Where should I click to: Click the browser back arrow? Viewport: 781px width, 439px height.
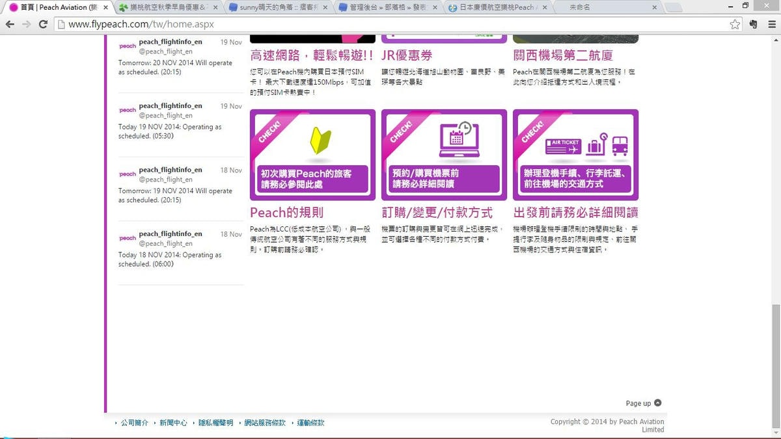click(10, 24)
